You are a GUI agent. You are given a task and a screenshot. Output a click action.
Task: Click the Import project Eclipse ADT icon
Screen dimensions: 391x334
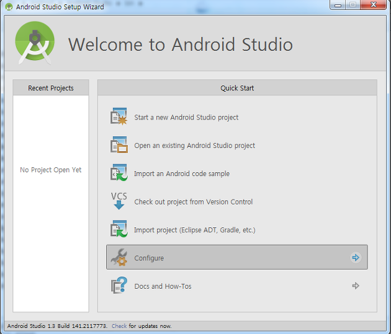pos(119,229)
